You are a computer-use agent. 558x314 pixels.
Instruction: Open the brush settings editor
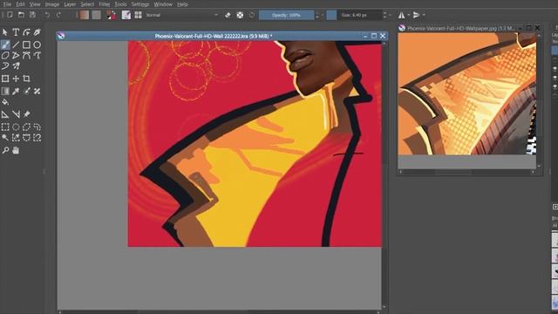126,15
